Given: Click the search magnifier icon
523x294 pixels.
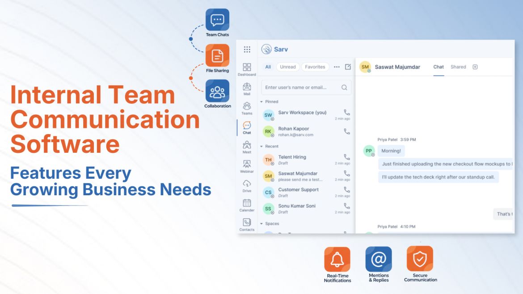Looking at the screenshot, I should pyautogui.click(x=344, y=87).
